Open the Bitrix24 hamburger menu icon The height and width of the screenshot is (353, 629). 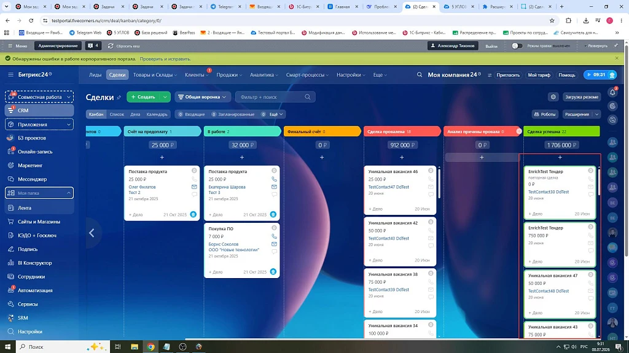pos(11,75)
